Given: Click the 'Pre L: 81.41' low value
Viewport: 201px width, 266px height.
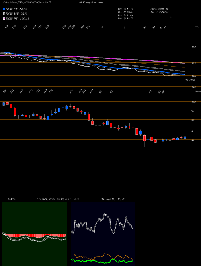Looking at the screenshot, I should pyautogui.click(x=126, y=15).
